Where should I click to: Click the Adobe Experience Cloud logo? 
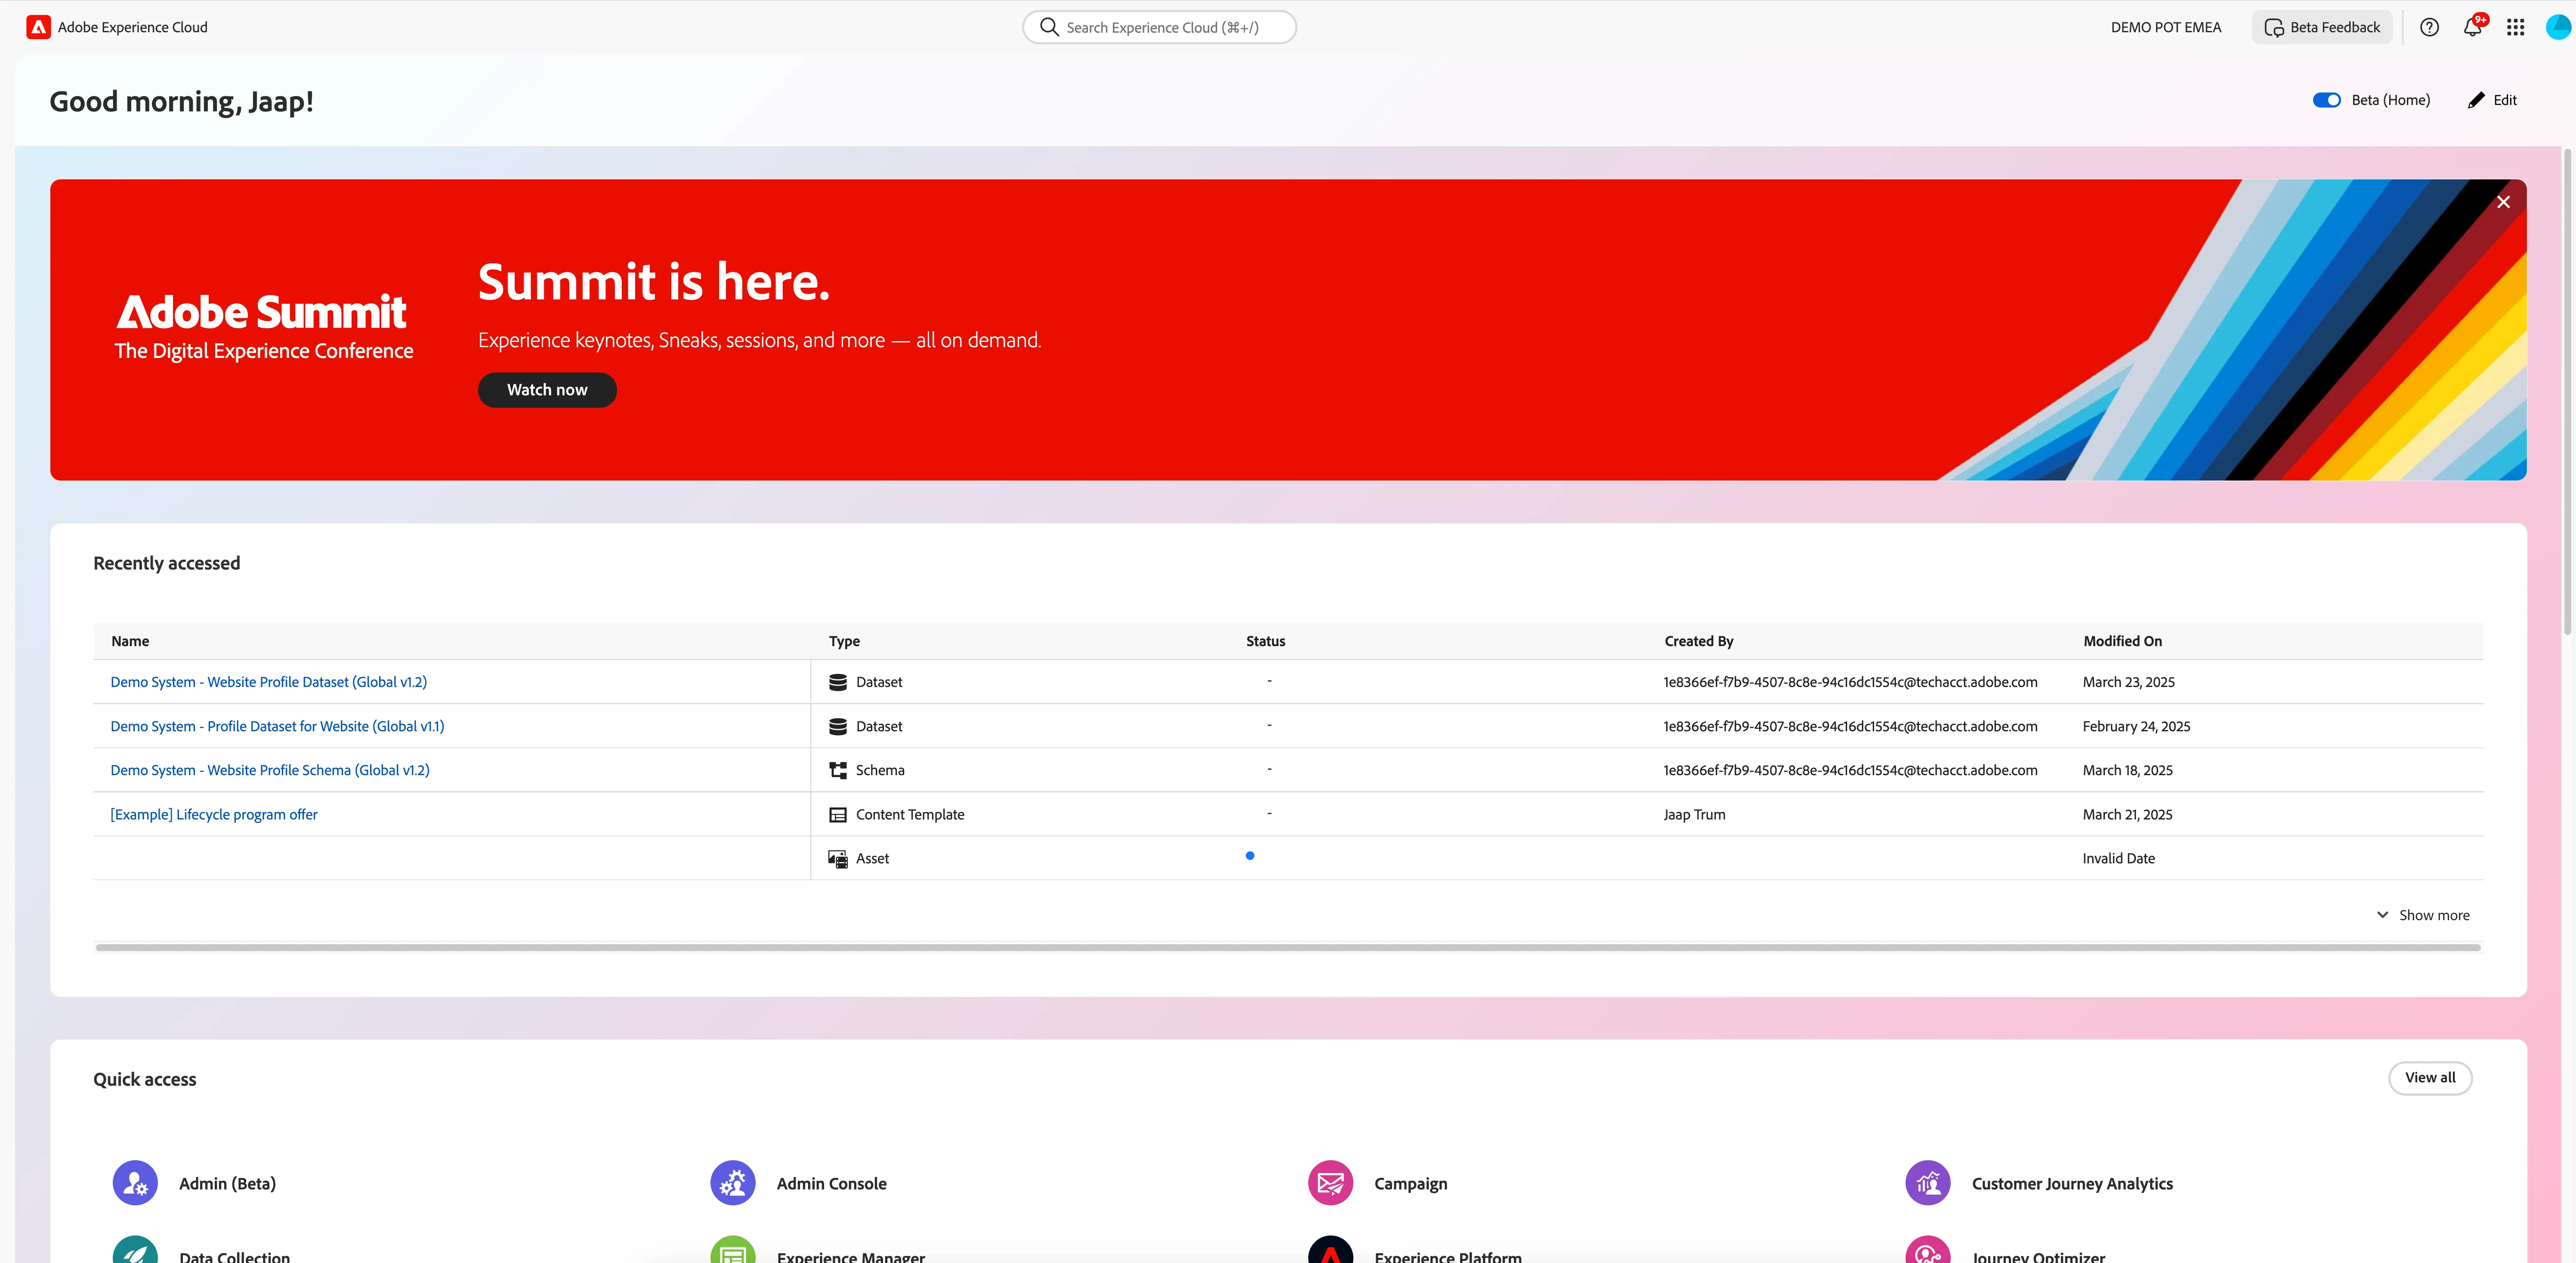[x=38, y=27]
